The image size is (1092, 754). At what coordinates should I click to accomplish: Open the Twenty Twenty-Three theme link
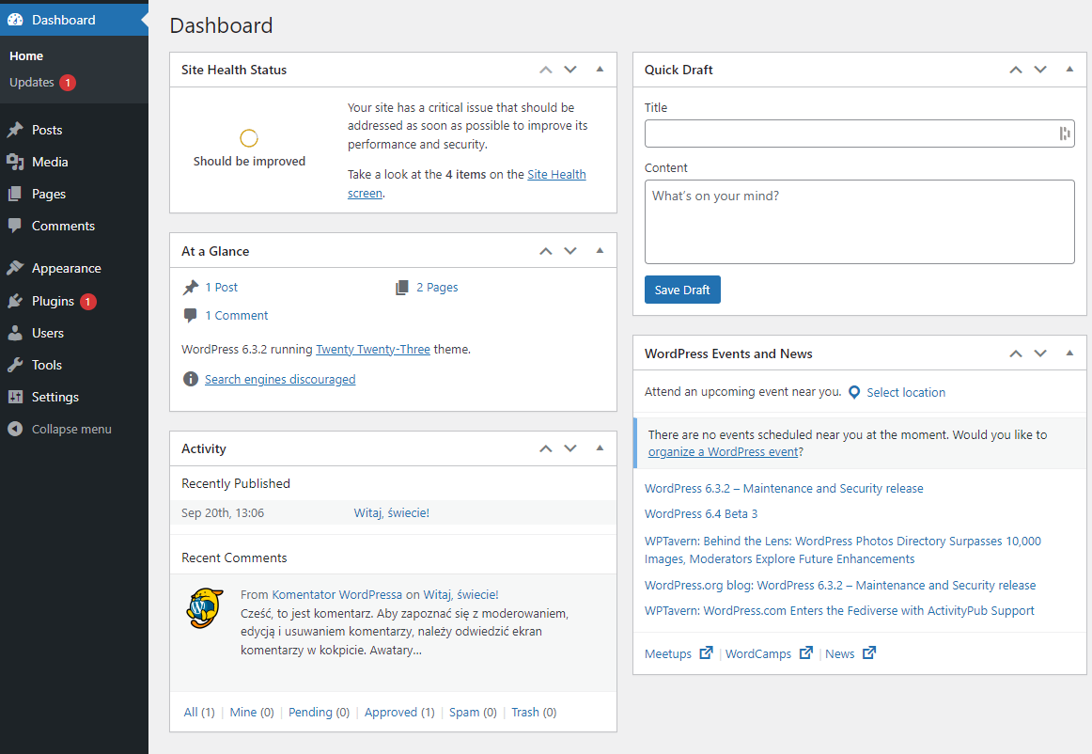[x=372, y=349]
